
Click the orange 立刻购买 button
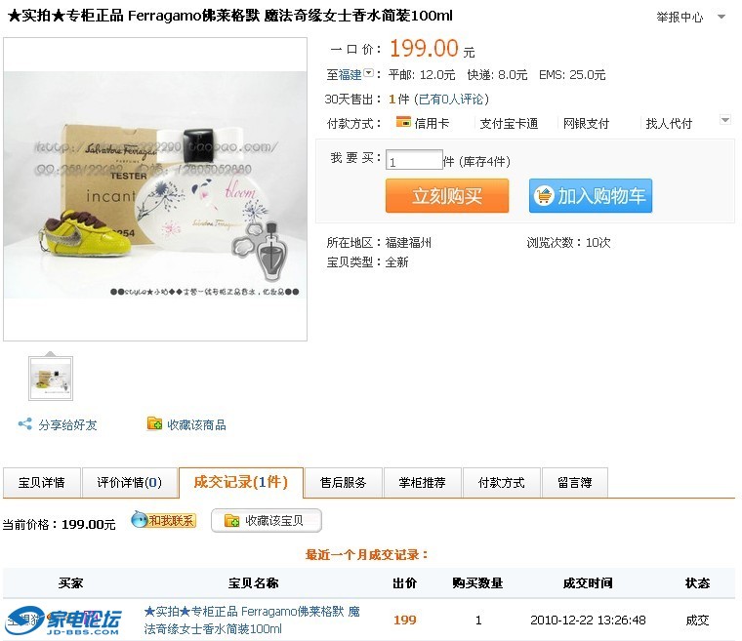[x=447, y=195]
